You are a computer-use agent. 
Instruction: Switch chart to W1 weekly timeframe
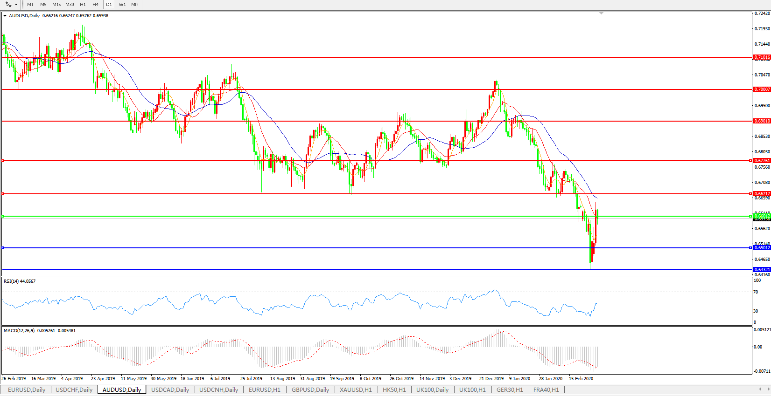122,4
